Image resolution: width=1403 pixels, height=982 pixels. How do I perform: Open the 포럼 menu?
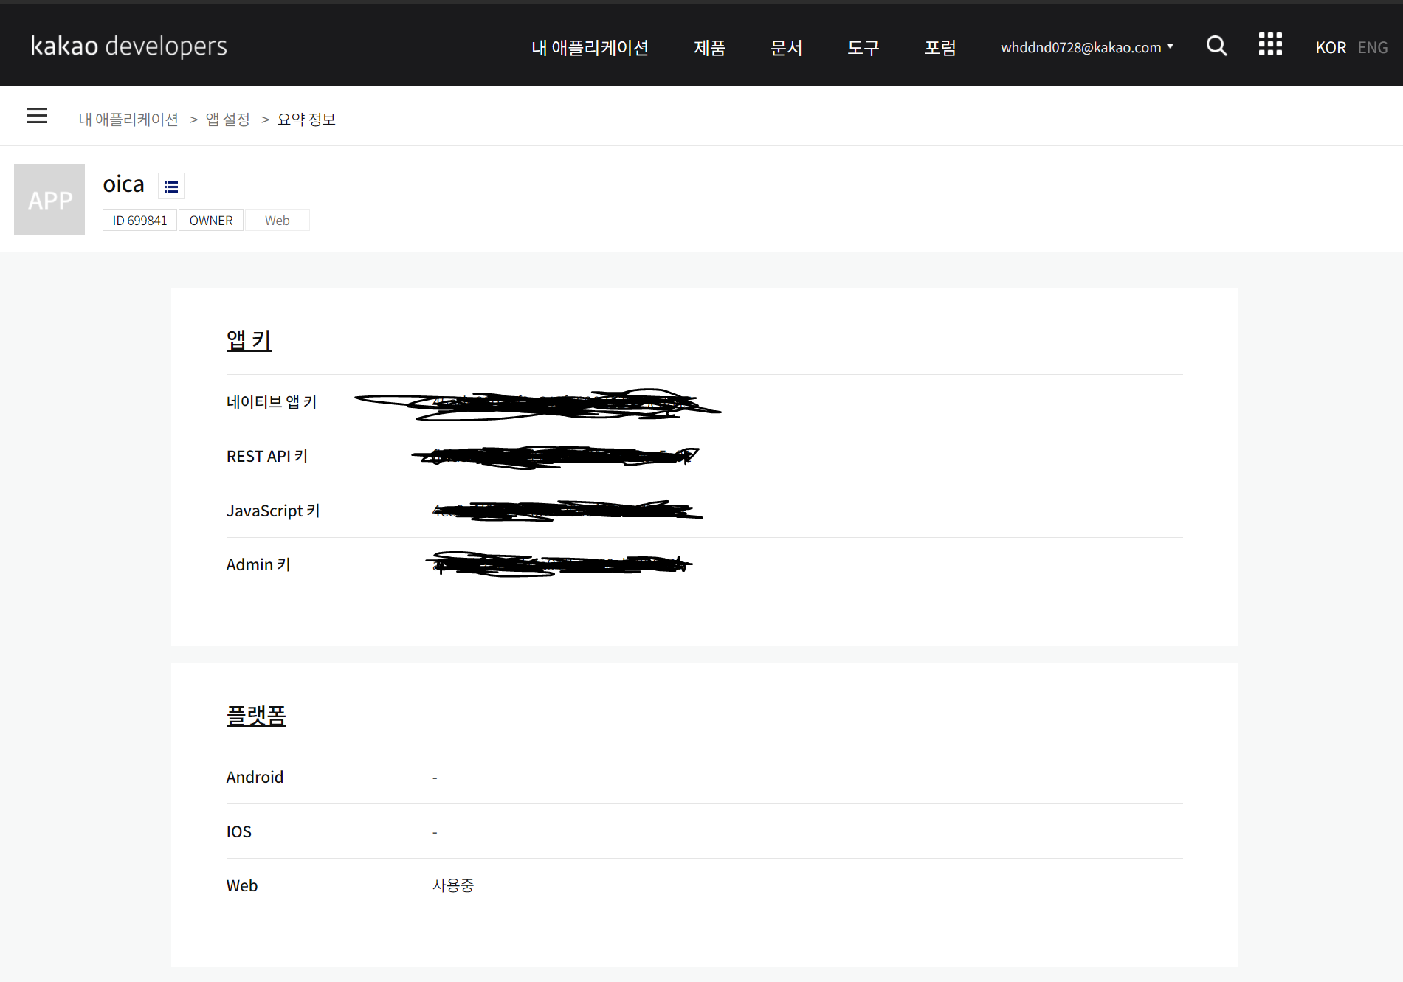click(940, 48)
